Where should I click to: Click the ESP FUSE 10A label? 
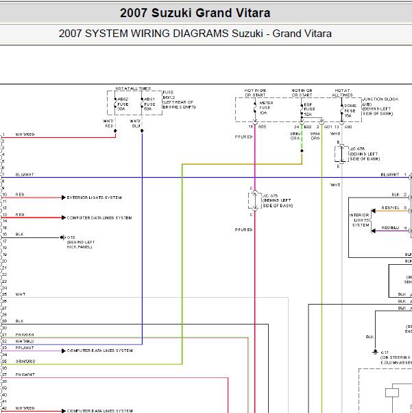click(309, 109)
